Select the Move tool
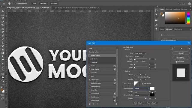192x108 pixels. pos(3,11)
